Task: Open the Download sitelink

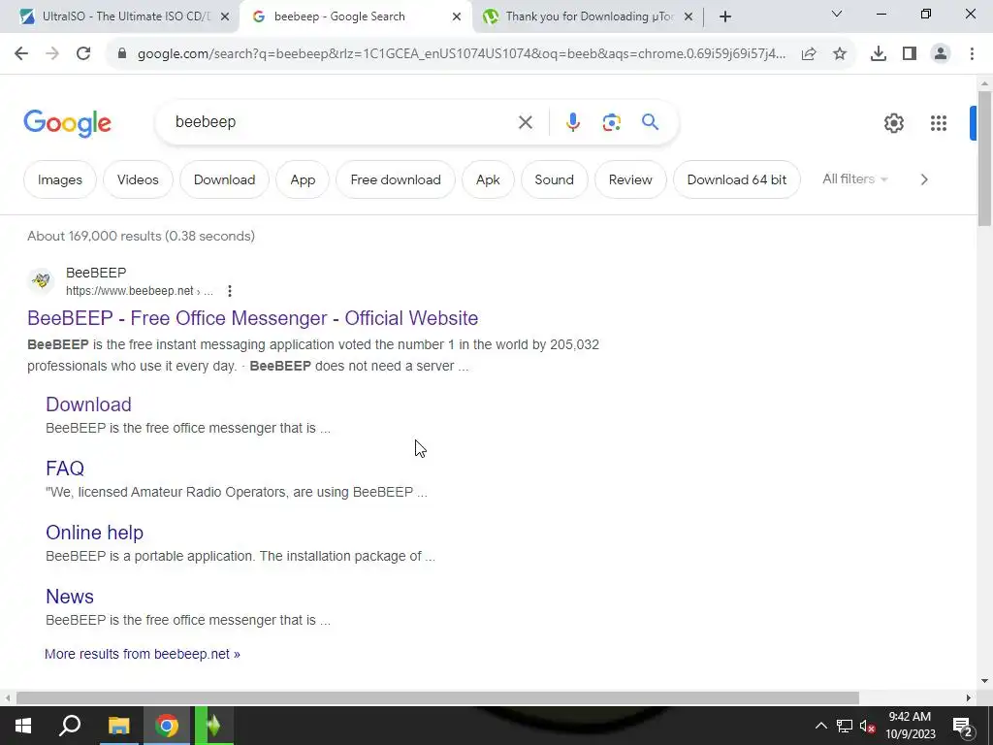Action: coord(88,405)
